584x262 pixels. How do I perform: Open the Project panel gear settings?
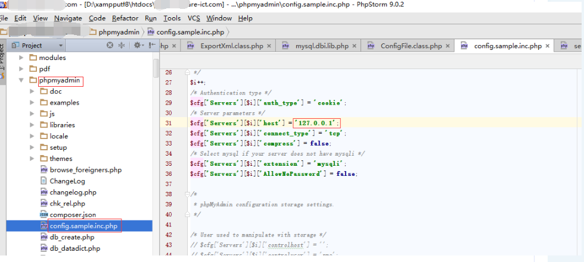[136, 45]
